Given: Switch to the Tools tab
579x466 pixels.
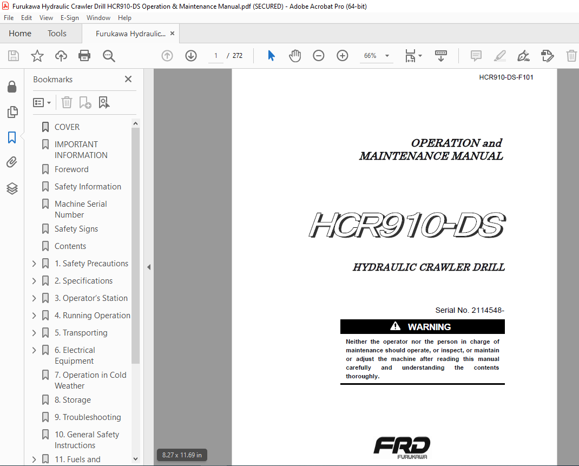Looking at the screenshot, I should (x=57, y=34).
